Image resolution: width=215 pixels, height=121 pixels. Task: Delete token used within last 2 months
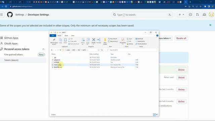181,89
